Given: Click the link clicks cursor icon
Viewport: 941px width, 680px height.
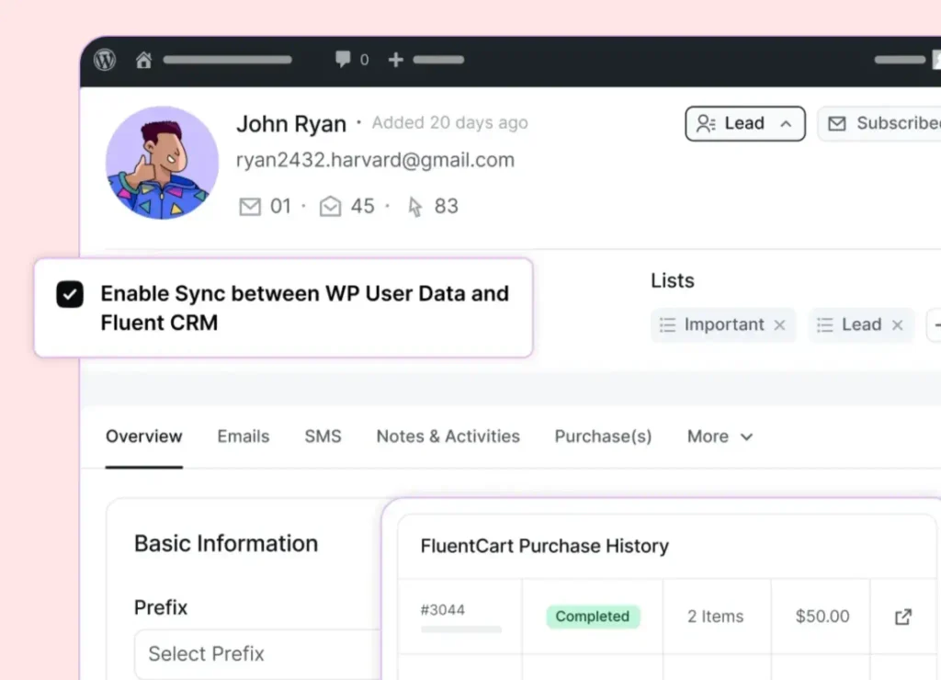Looking at the screenshot, I should 414,207.
